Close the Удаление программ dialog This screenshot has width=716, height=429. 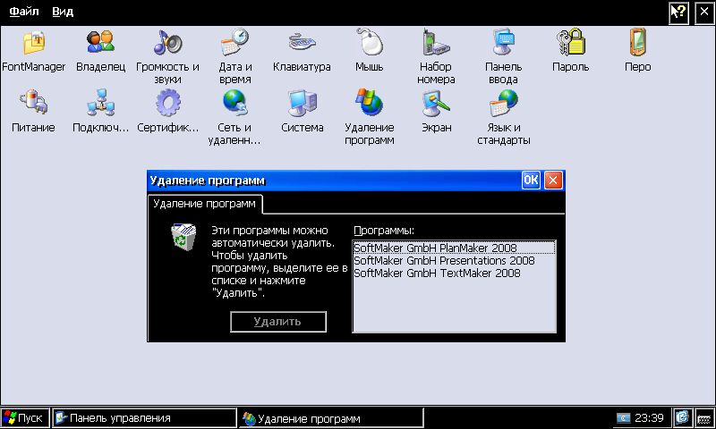click(553, 180)
